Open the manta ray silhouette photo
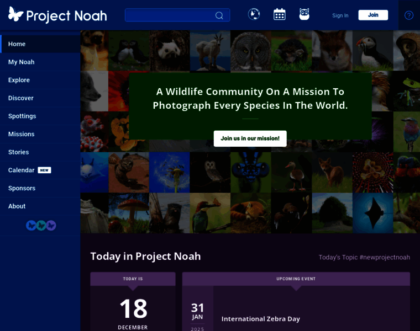The image size is (420, 331). click(372, 213)
